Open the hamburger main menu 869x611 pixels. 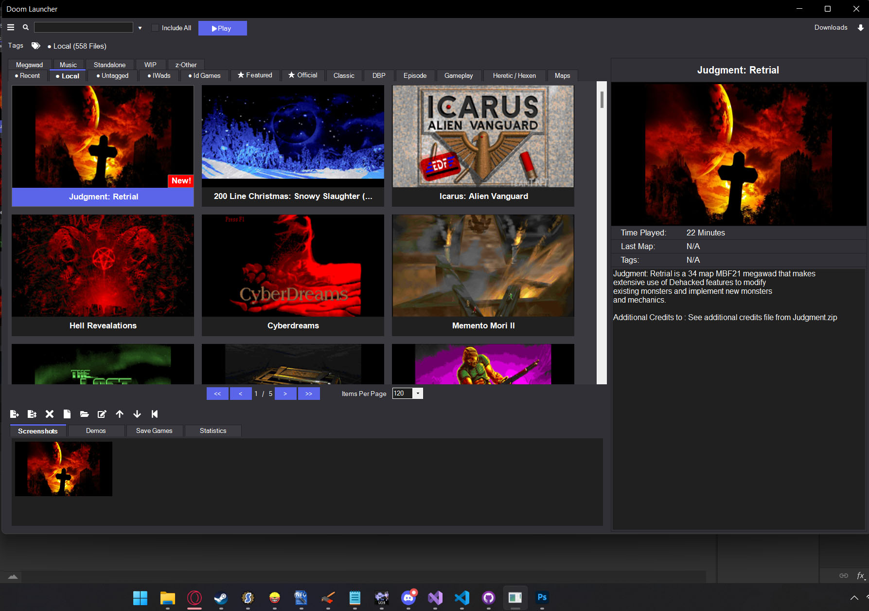point(11,28)
